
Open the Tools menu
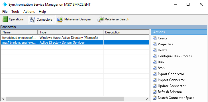point(15,12)
